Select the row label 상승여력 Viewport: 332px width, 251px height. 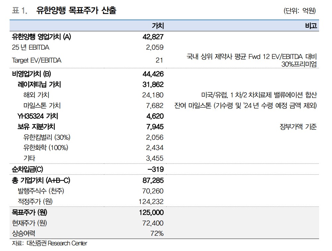[x=24, y=233]
